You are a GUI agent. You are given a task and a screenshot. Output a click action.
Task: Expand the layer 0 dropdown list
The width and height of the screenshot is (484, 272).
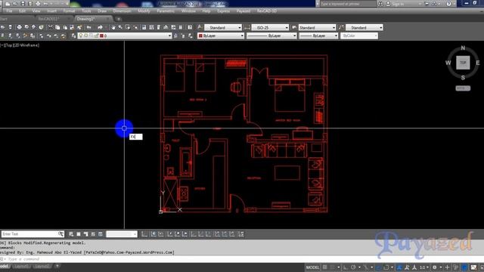125,36
